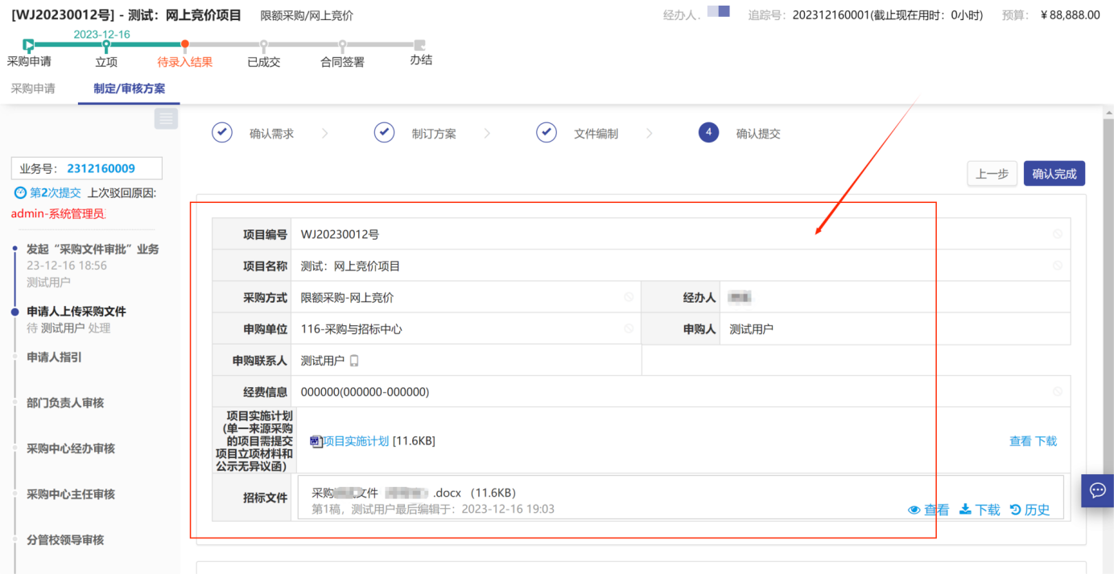Click the checked 确认需求 step circle
This screenshot has height=574, width=1114.
[222, 133]
